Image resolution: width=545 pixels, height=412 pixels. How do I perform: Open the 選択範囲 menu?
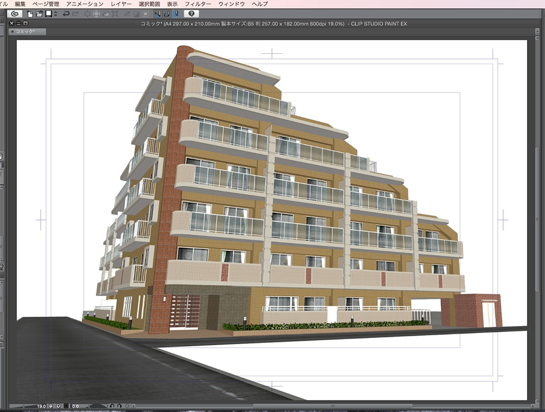pos(149,4)
